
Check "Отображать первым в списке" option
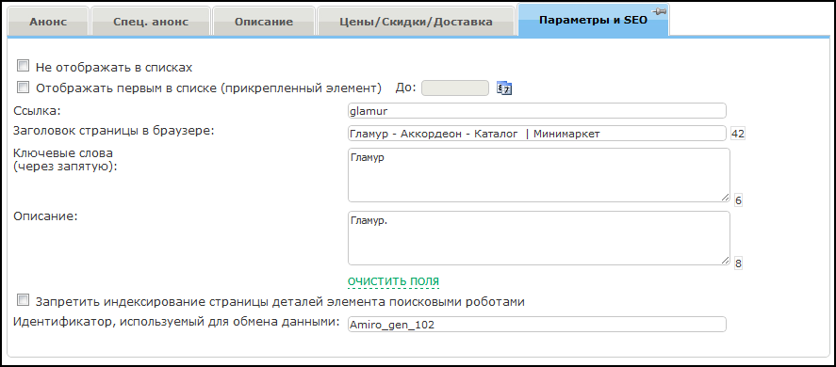point(23,87)
